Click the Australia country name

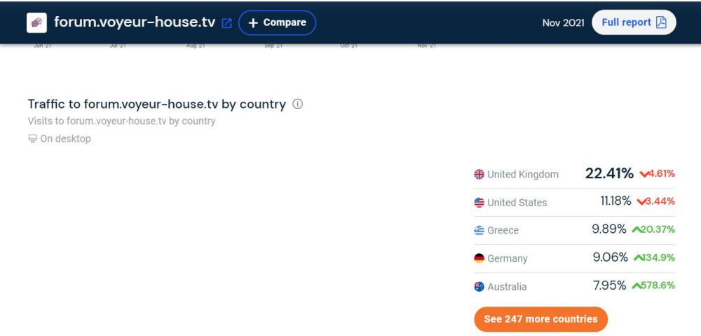(507, 287)
